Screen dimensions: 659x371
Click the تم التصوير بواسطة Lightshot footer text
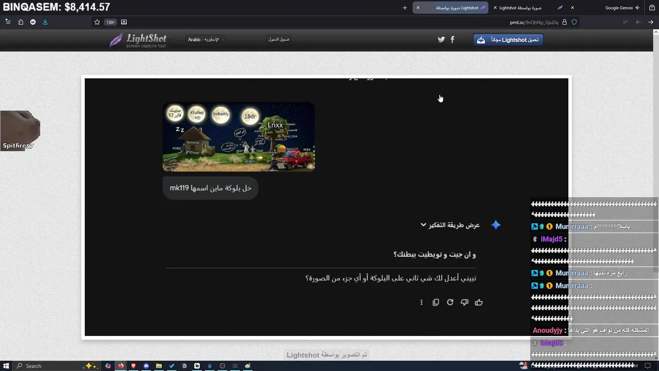coord(327,355)
